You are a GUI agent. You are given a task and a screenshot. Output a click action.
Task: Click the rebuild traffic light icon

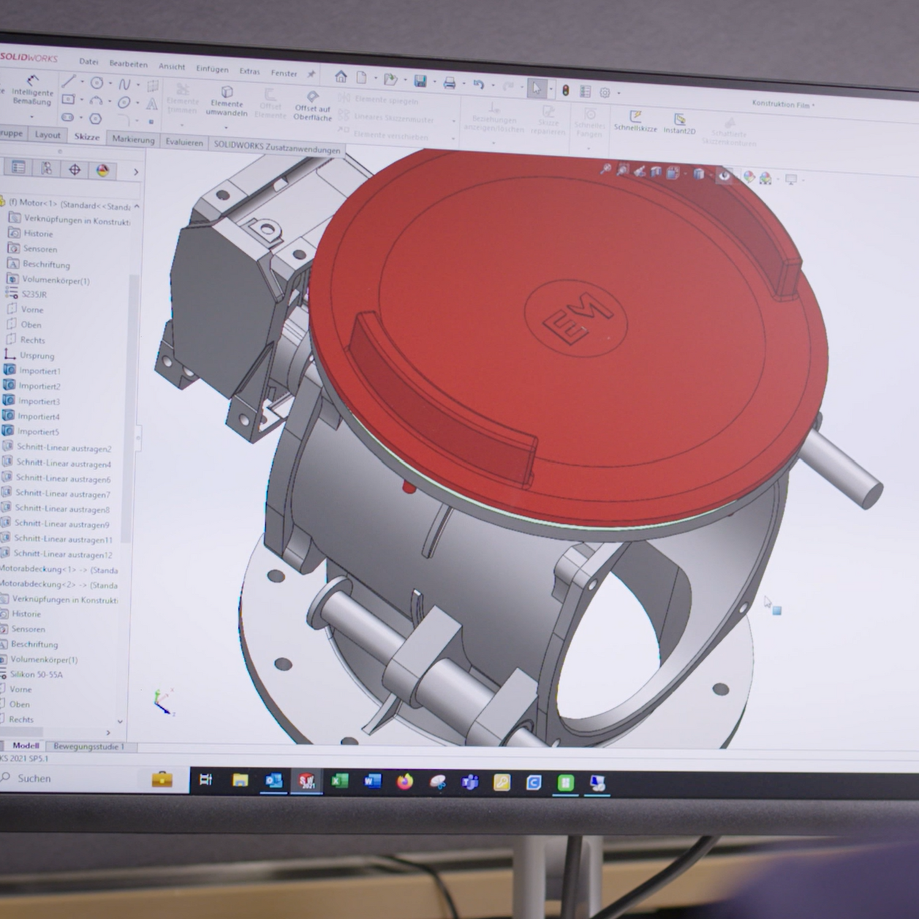pos(565,91)
